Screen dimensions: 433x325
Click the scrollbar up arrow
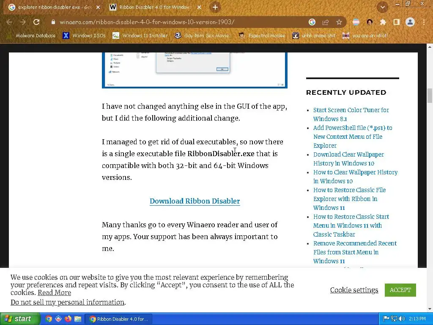coord(430,47)
